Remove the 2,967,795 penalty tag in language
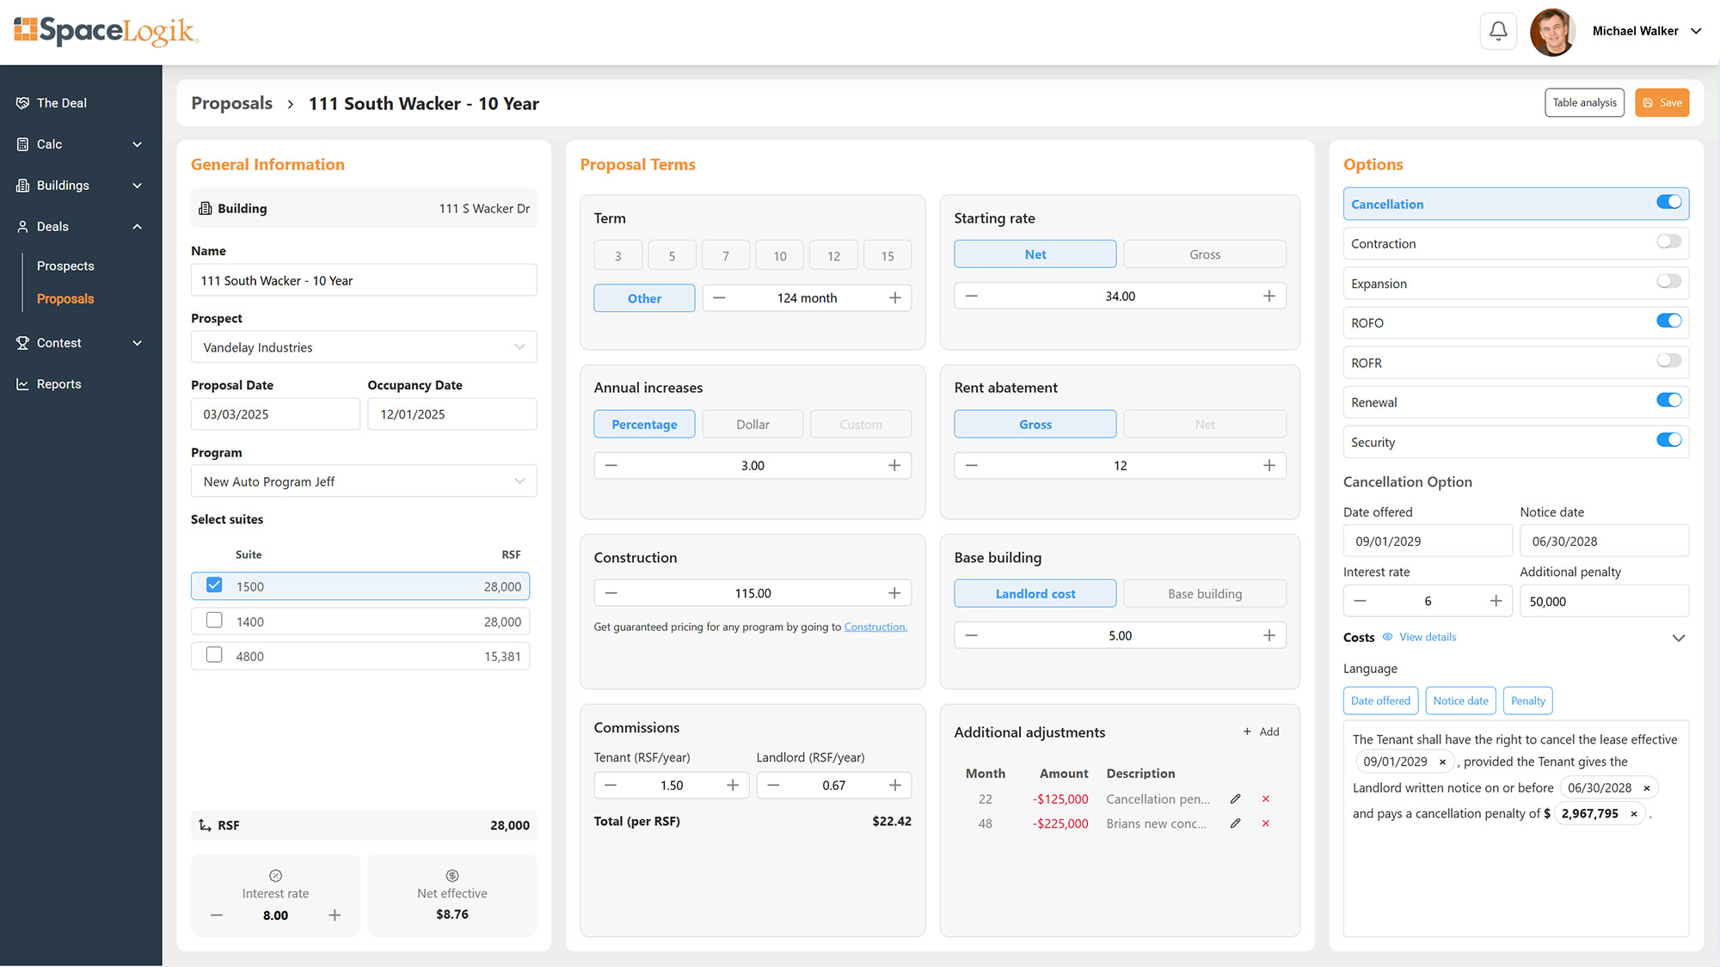This screenshot has height=967, width=1720. click(x=1633, y=814)
